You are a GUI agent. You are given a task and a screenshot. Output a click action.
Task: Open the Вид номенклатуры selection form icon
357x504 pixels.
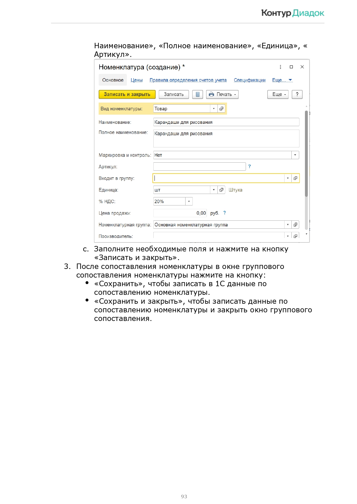coord(221,109)
